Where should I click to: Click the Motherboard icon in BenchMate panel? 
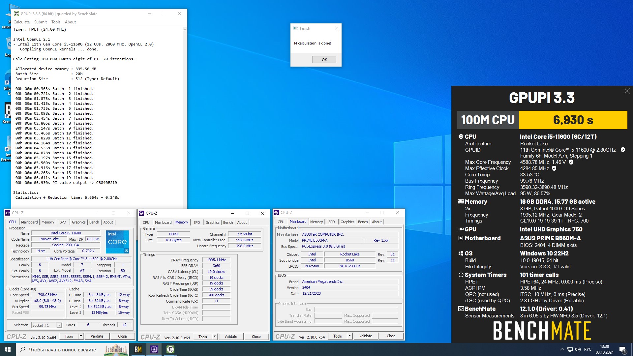pyautogui.click(x=461, y=238)
